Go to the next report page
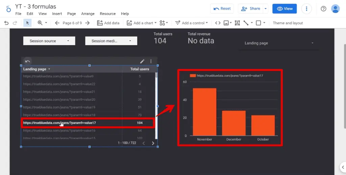The height and width of the screenshot is (175, 346). tap(88, 23)
